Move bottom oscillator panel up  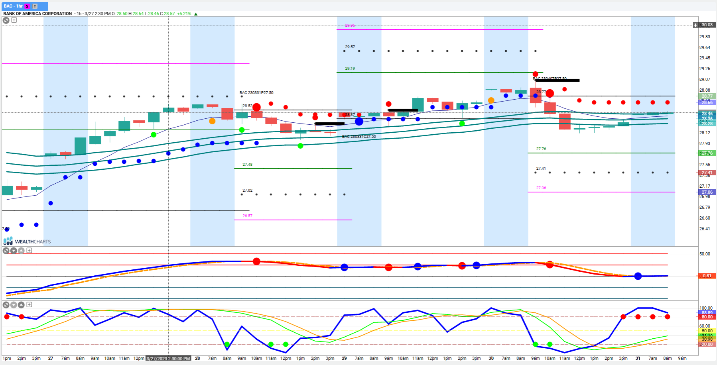(21, 304)
